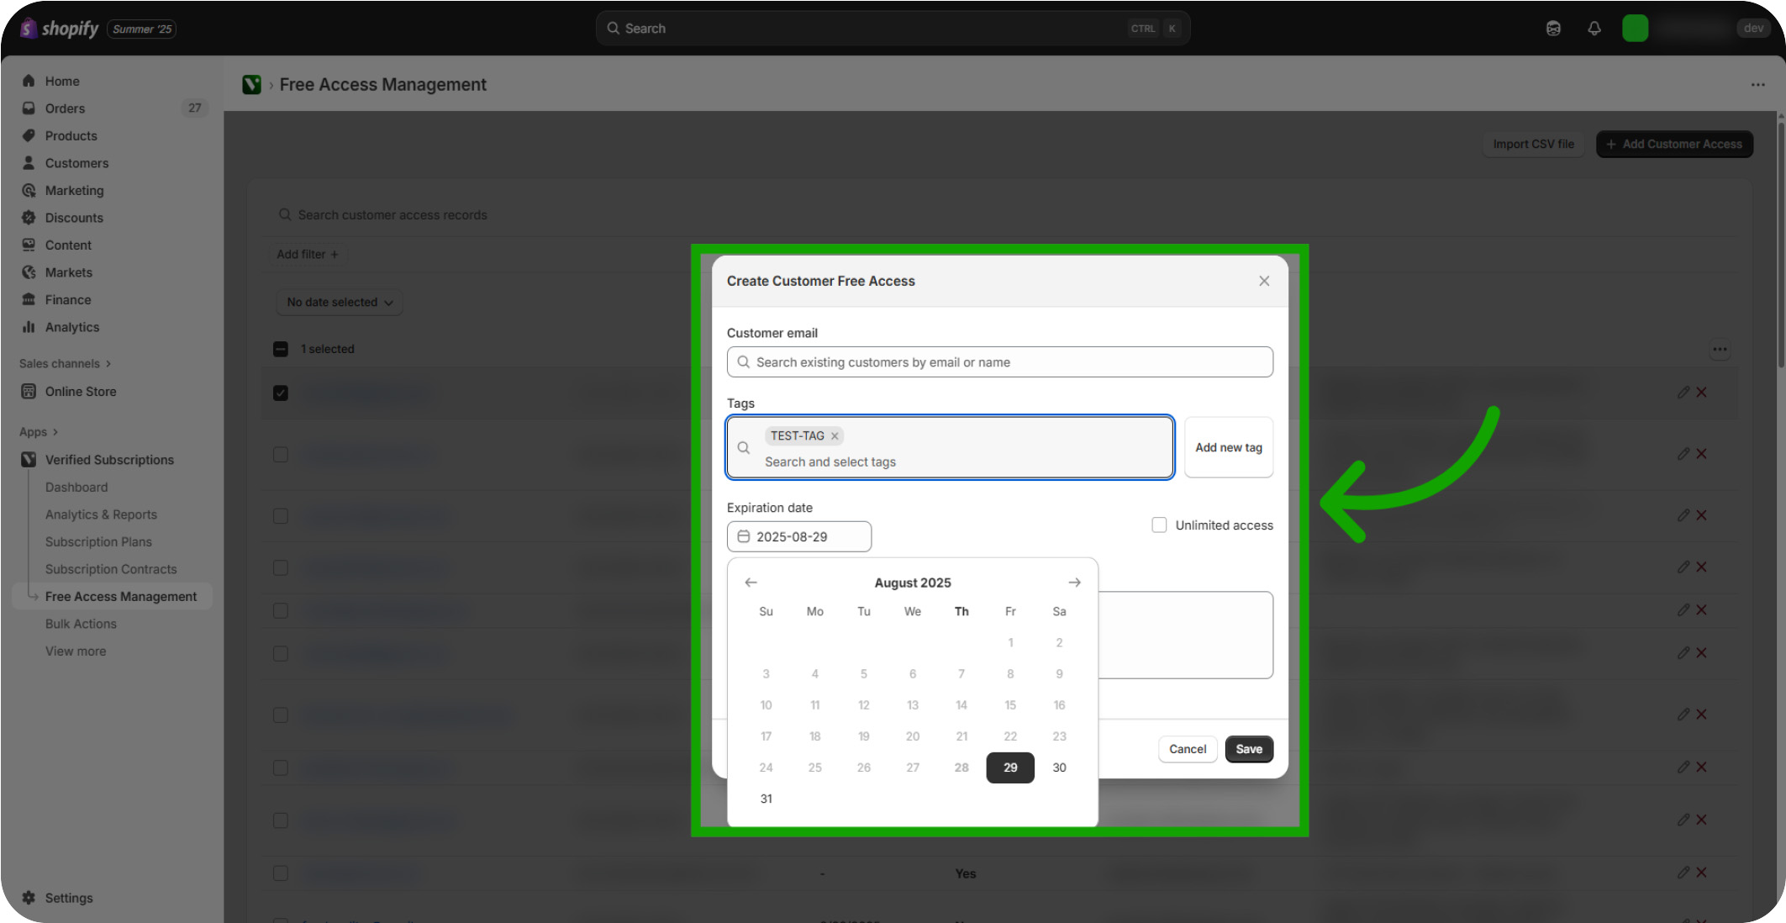Click the Discounts icon in the sidebar
The image size is (1786, 923).
29,218
